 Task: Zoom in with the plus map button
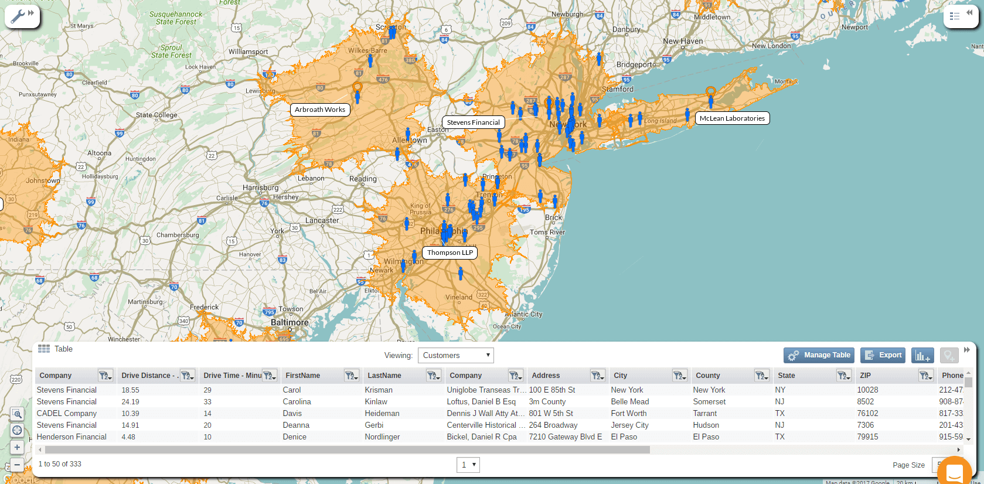[17, 447]
